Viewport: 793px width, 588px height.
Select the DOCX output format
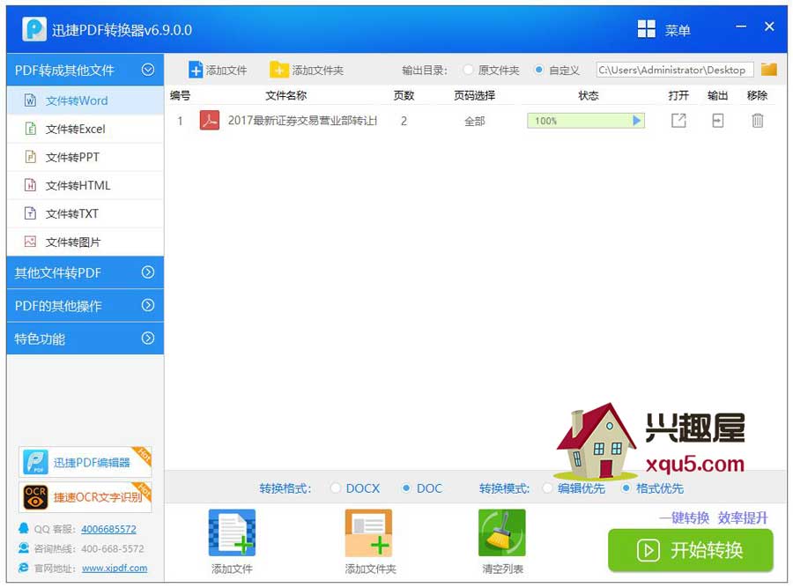click(x=336, y=488)
